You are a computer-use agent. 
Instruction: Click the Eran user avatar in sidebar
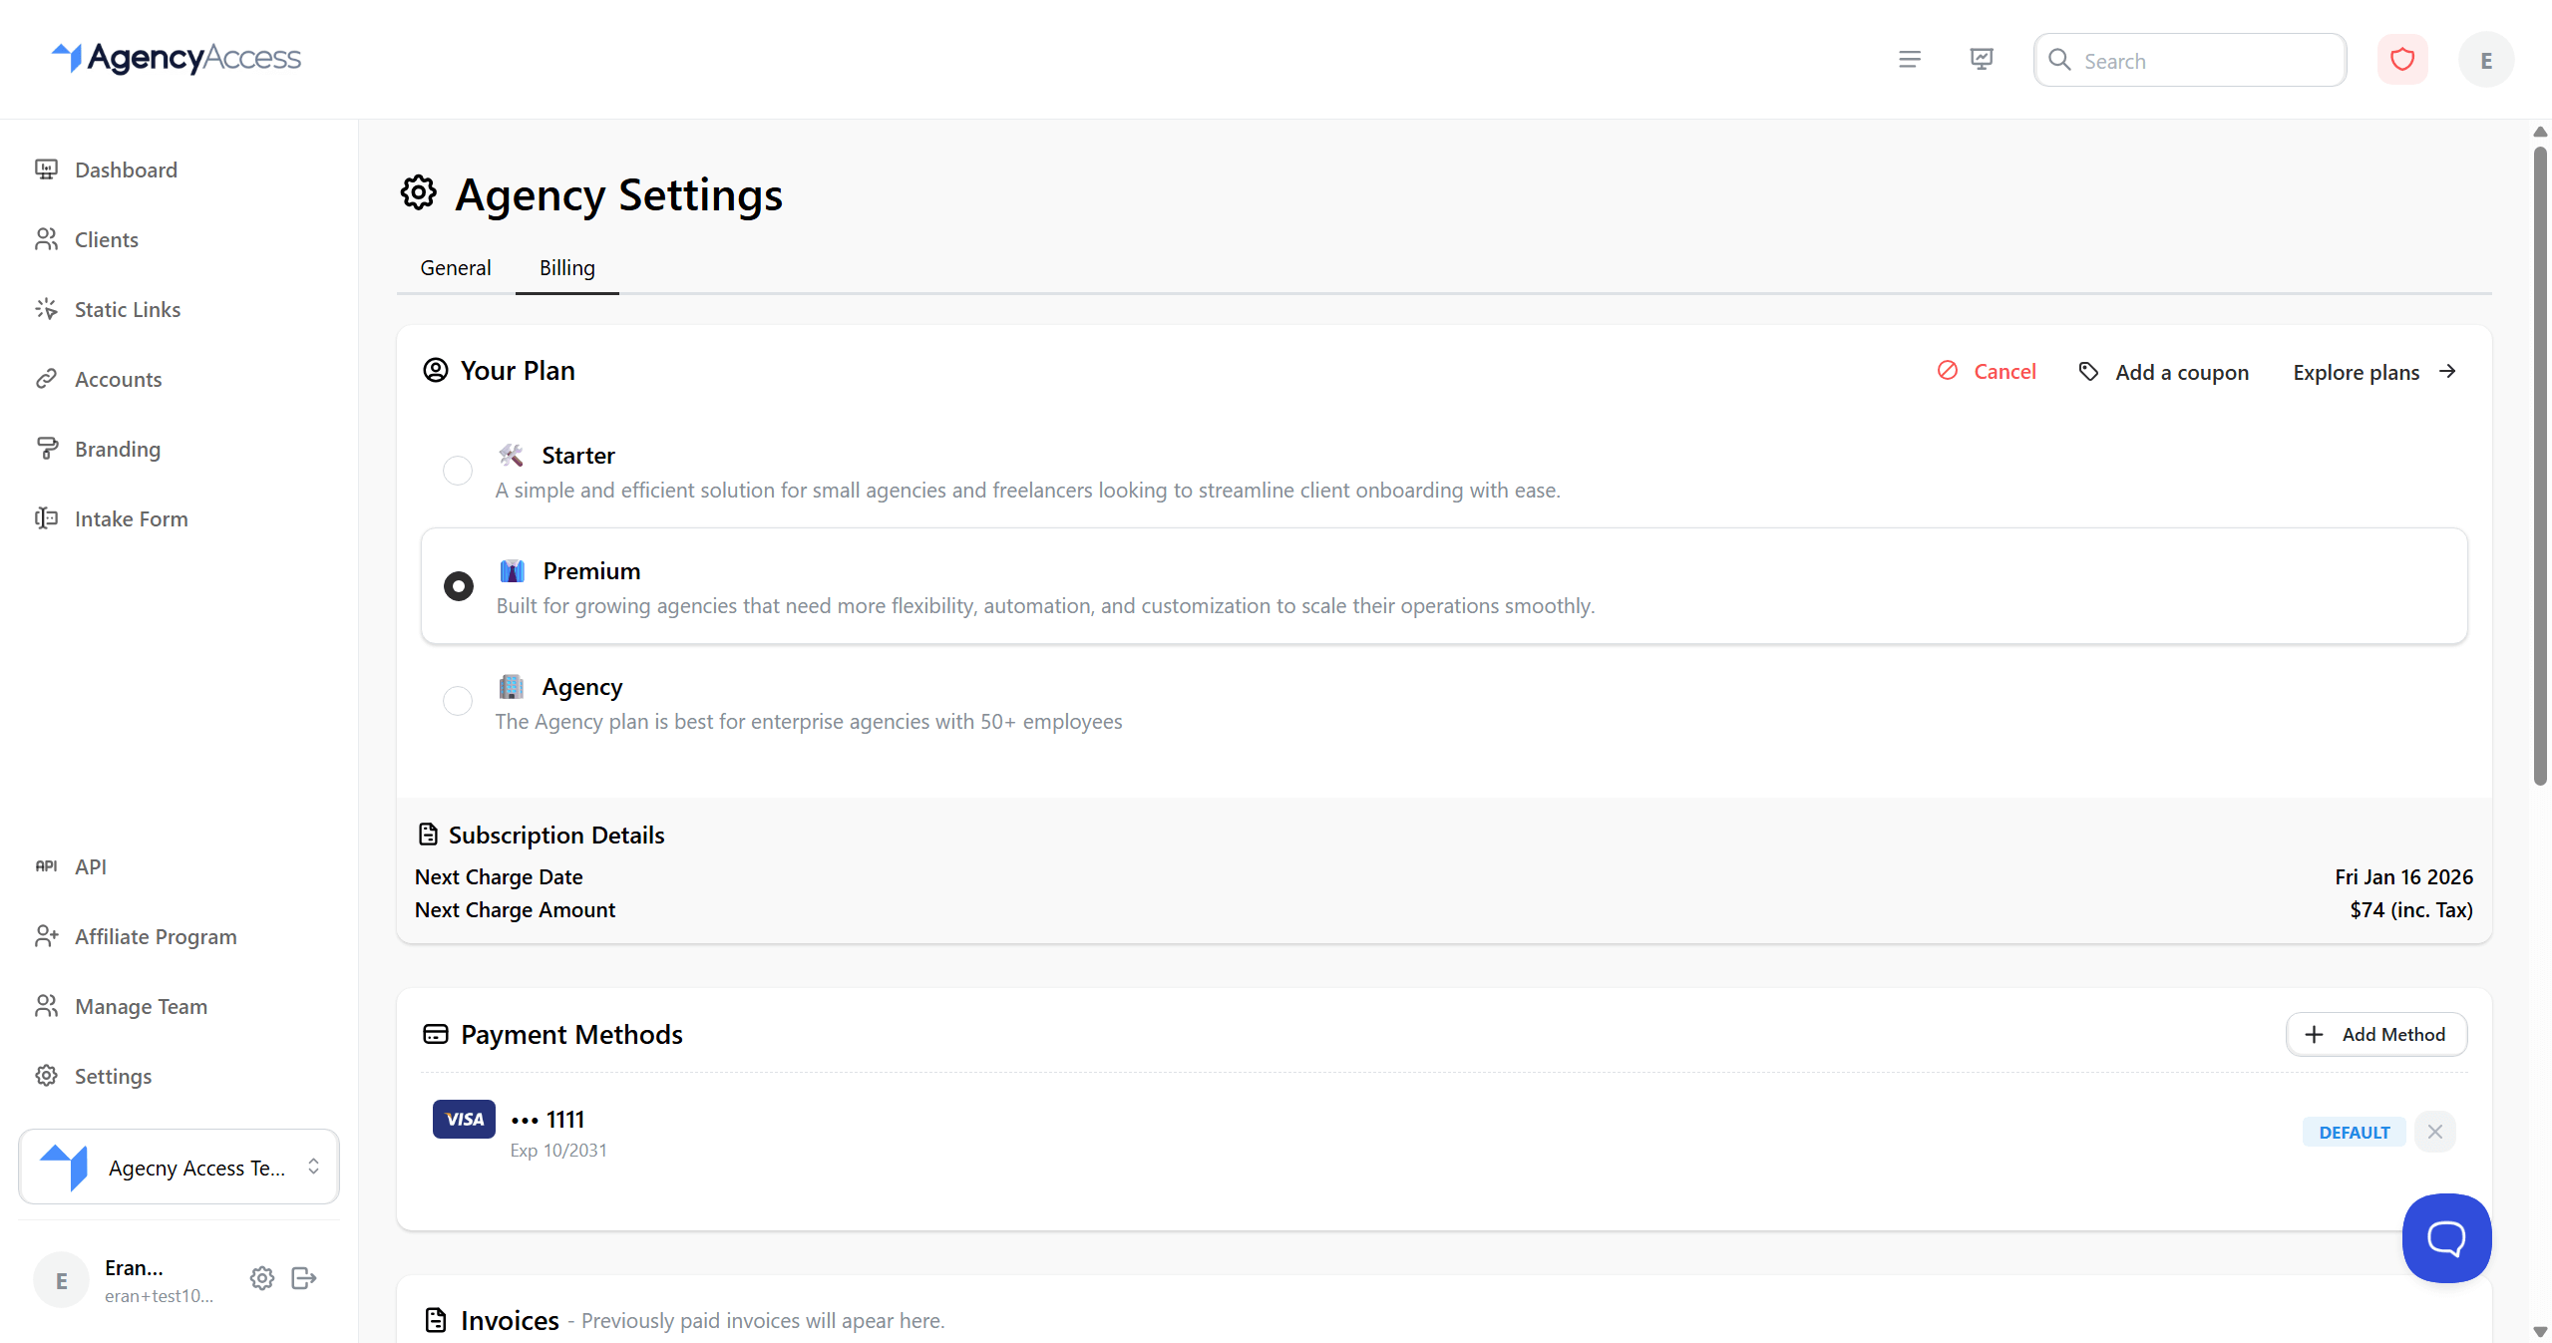(61, 1280)
